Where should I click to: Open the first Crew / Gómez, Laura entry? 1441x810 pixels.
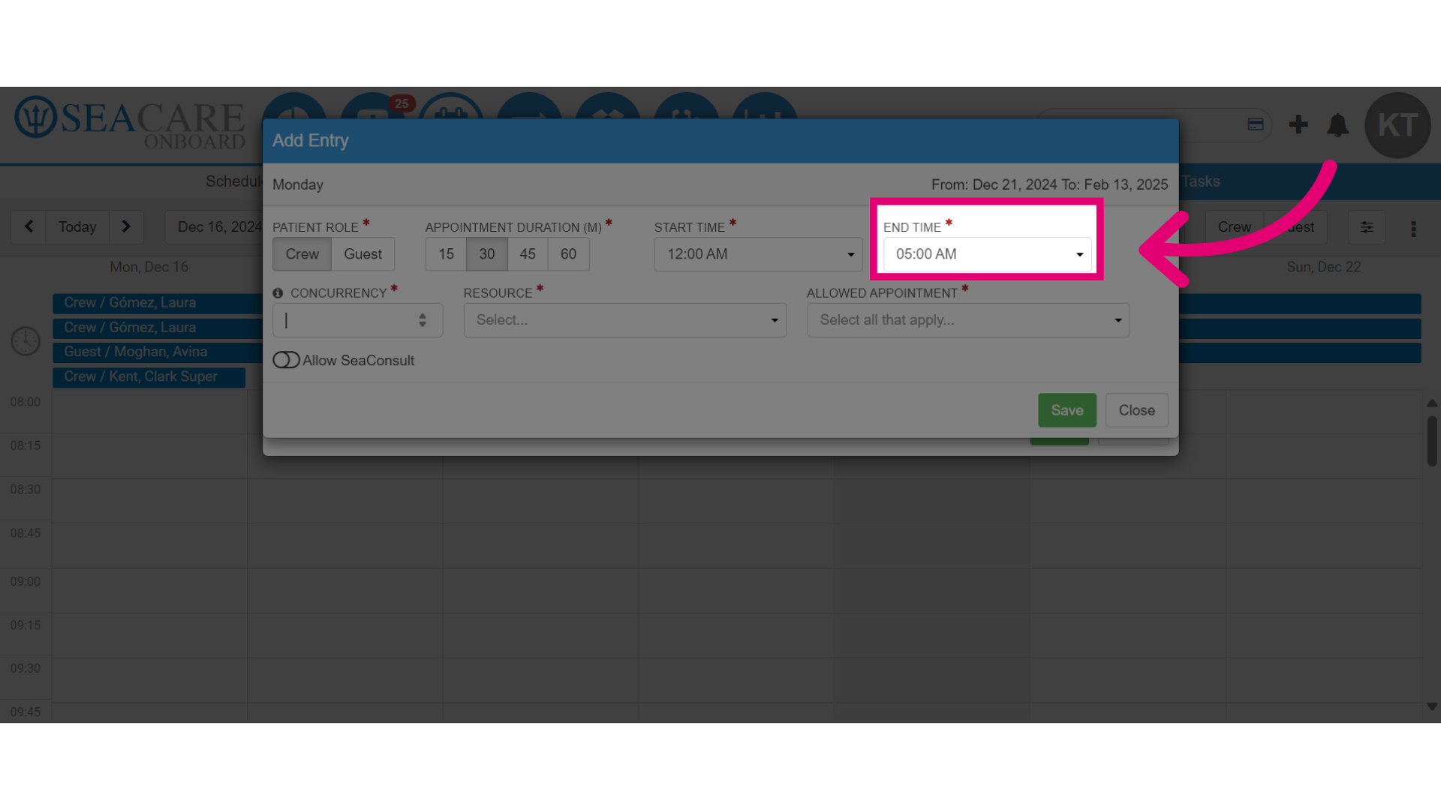click(x=158, y=303)
